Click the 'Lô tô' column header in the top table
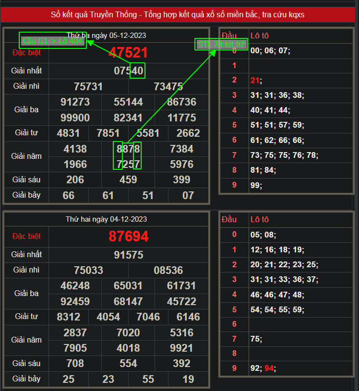Image resolution: width=359 pixels, height=391 pixels. [259, 36]
